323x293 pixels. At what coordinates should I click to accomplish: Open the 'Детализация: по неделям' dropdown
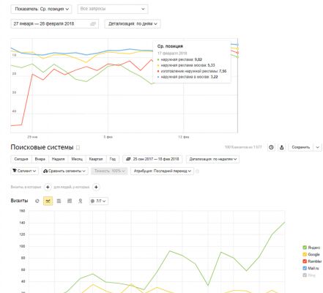(212, 159)
